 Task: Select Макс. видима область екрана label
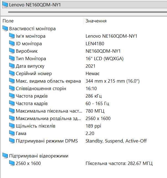point(48,81)
